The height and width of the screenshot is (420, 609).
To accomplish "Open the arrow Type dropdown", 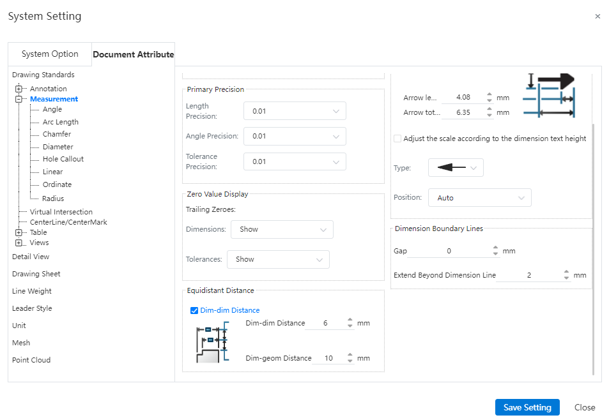I will tap(456, 168).
